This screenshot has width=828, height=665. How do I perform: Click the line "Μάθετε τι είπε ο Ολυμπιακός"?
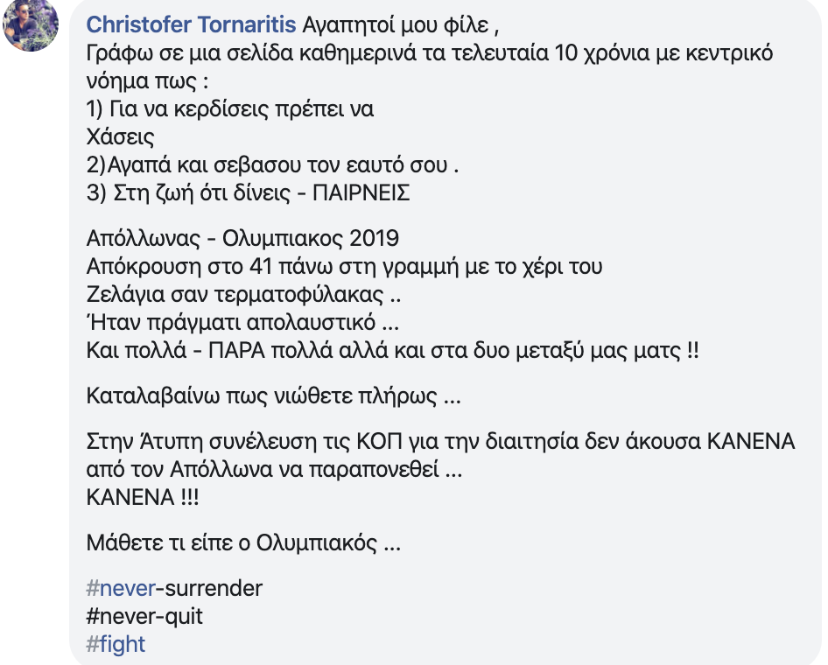point(242,542)
